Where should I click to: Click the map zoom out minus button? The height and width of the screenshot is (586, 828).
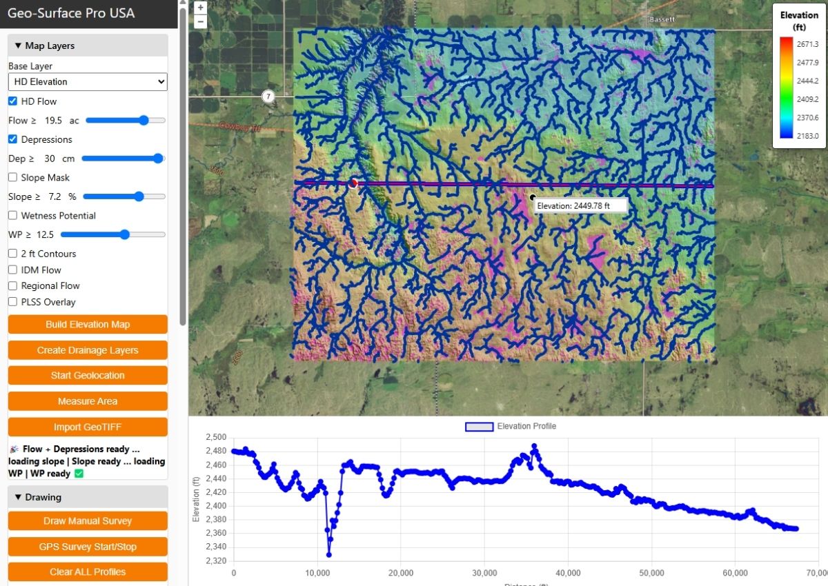(200, 21)
